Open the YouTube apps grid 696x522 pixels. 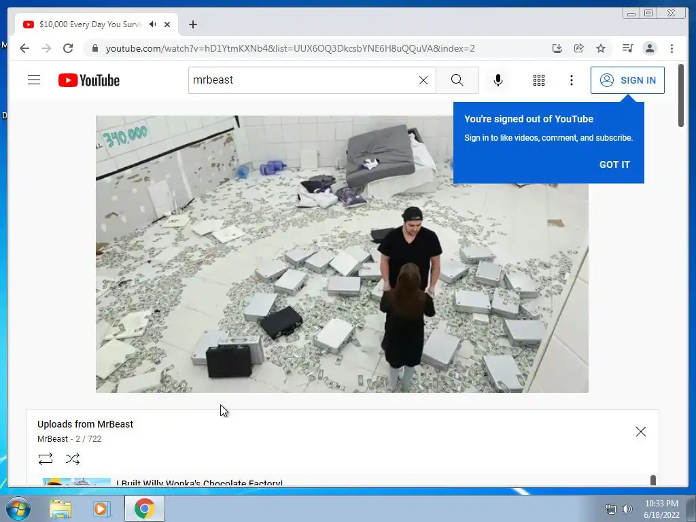tap(539, 80)
